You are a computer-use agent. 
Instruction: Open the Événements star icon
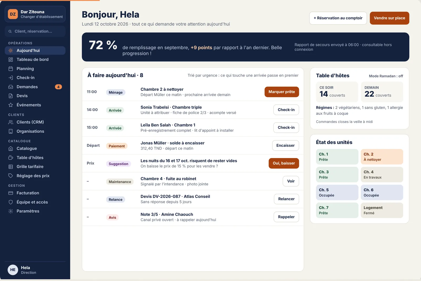pyautogui.click(x=11, y=105)
